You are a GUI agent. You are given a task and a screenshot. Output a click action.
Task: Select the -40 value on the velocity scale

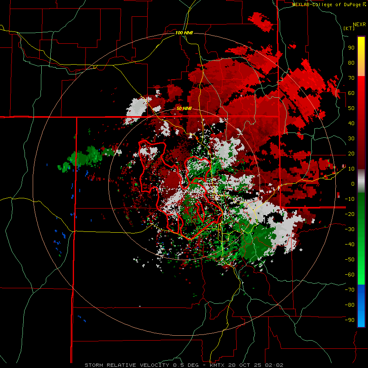[350, 245]
